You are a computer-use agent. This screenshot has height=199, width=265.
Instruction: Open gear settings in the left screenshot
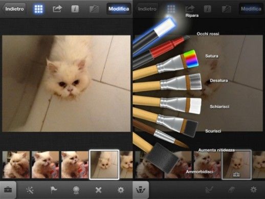click(x=121, y=190)
